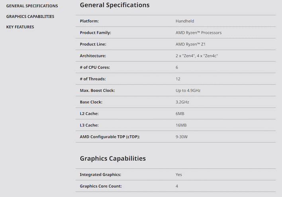
Task: Click the # of Threads: label
Action: (93, 79)
